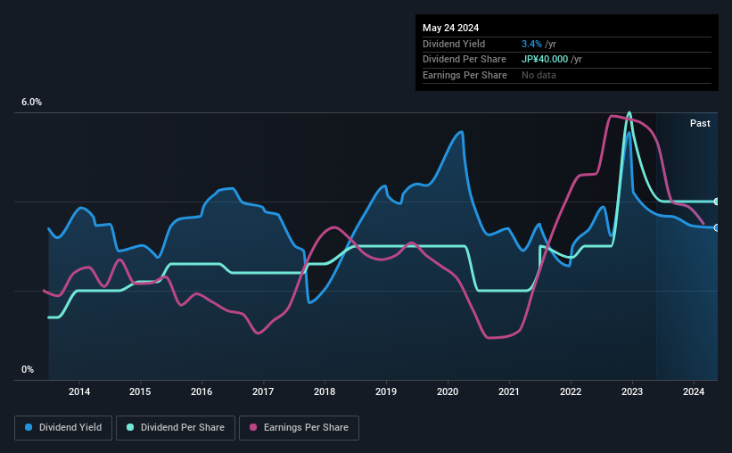732x453 pixels.
Task: Click the JP¥40.000 dividend value
Action: tap(545, 60)
